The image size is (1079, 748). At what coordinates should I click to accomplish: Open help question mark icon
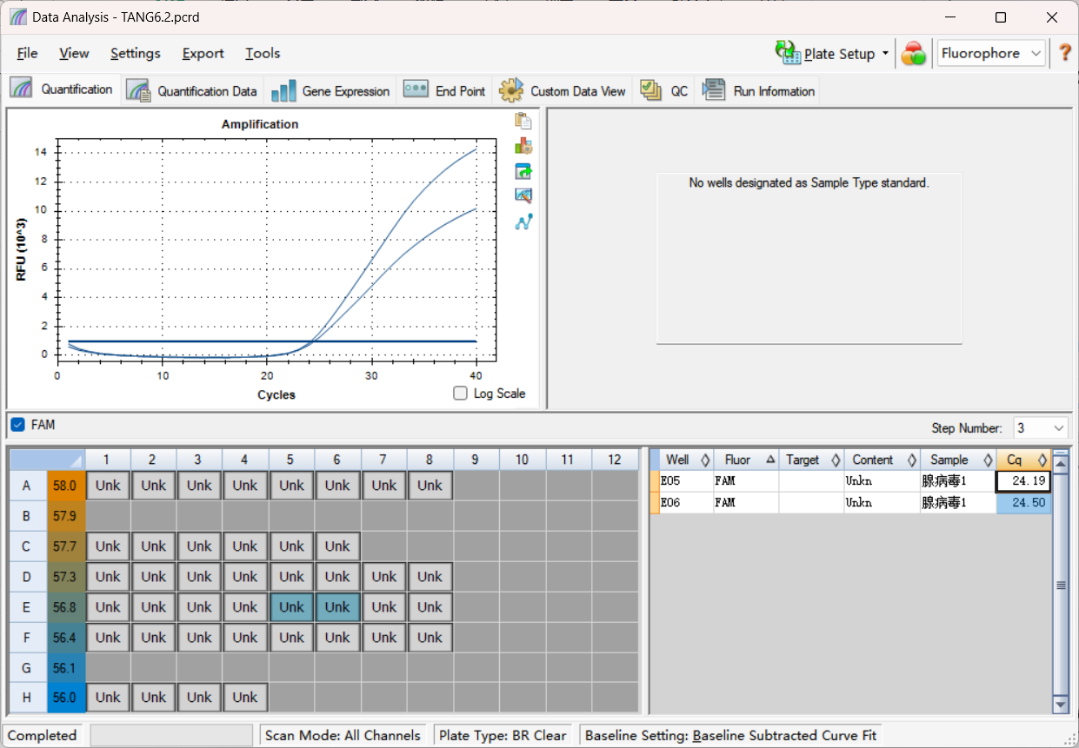[1065, 53]
